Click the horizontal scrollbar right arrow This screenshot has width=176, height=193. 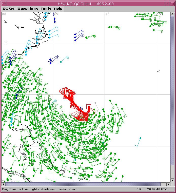(x=169, y=184)
